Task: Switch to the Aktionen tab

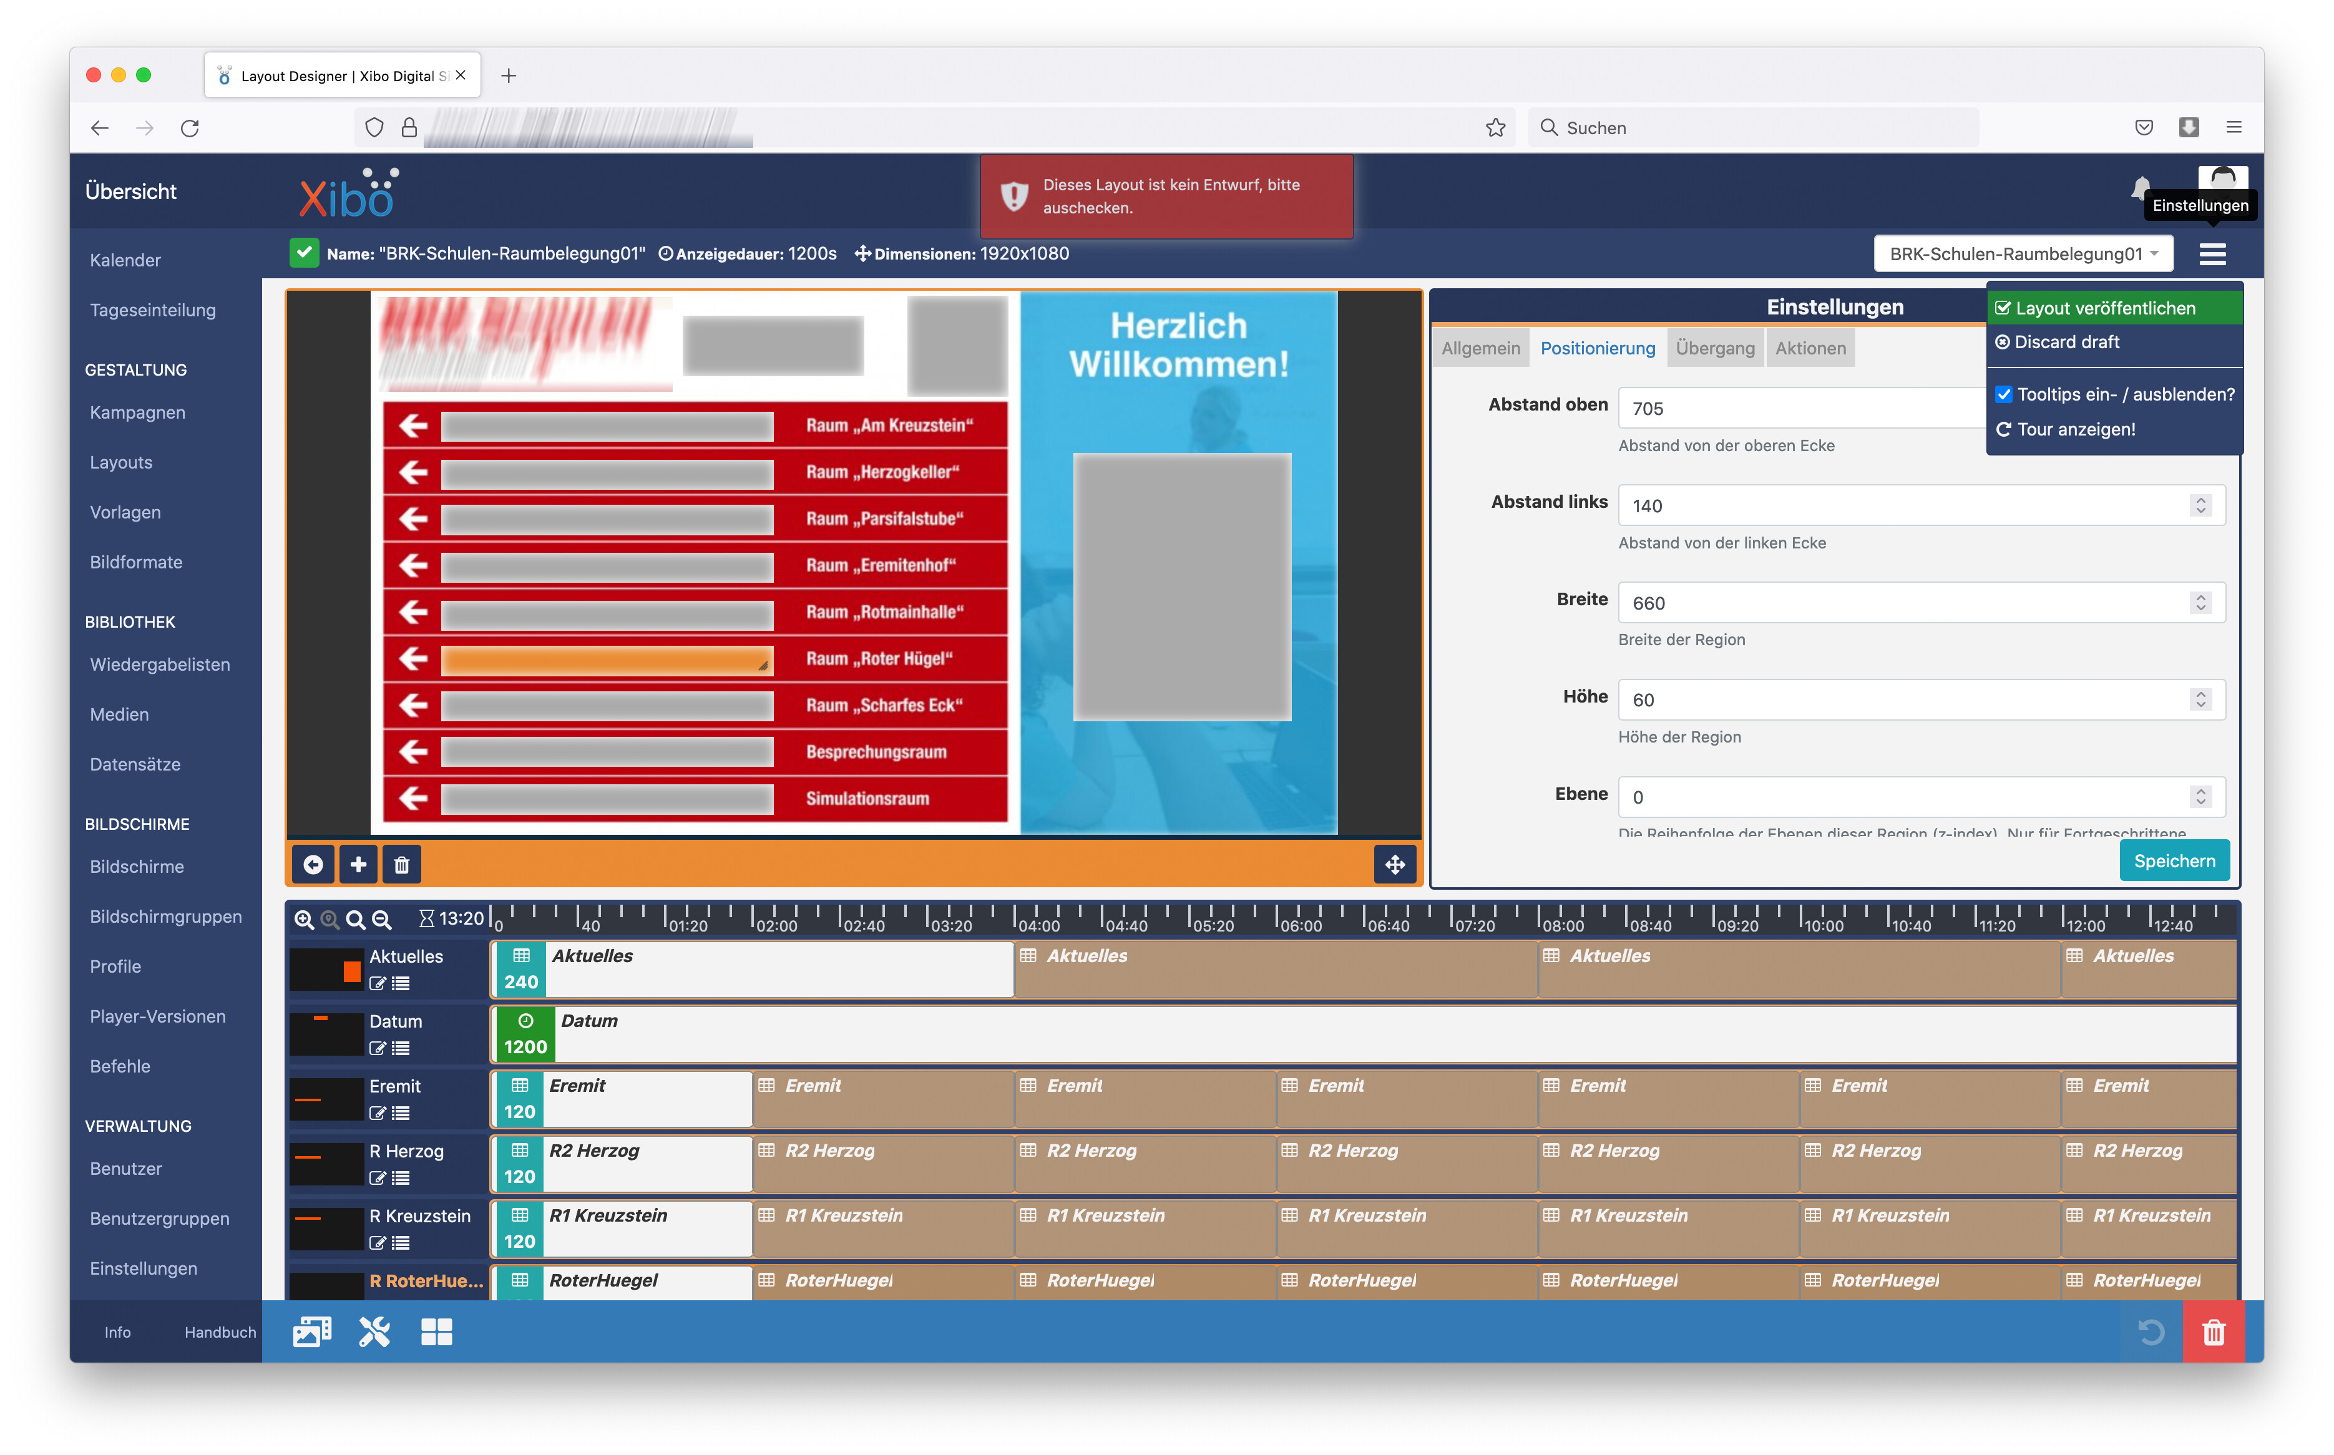Action: coord(1810,348)
